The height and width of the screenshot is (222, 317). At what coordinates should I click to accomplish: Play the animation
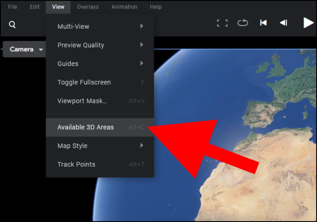pos(308,23)
